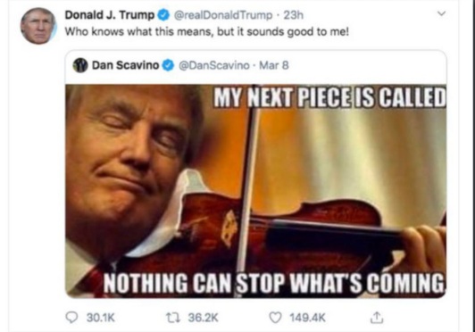The height and width of the screenshot is (332, 475).
Task: Click the 149.4K likes count
Action: 307,318
